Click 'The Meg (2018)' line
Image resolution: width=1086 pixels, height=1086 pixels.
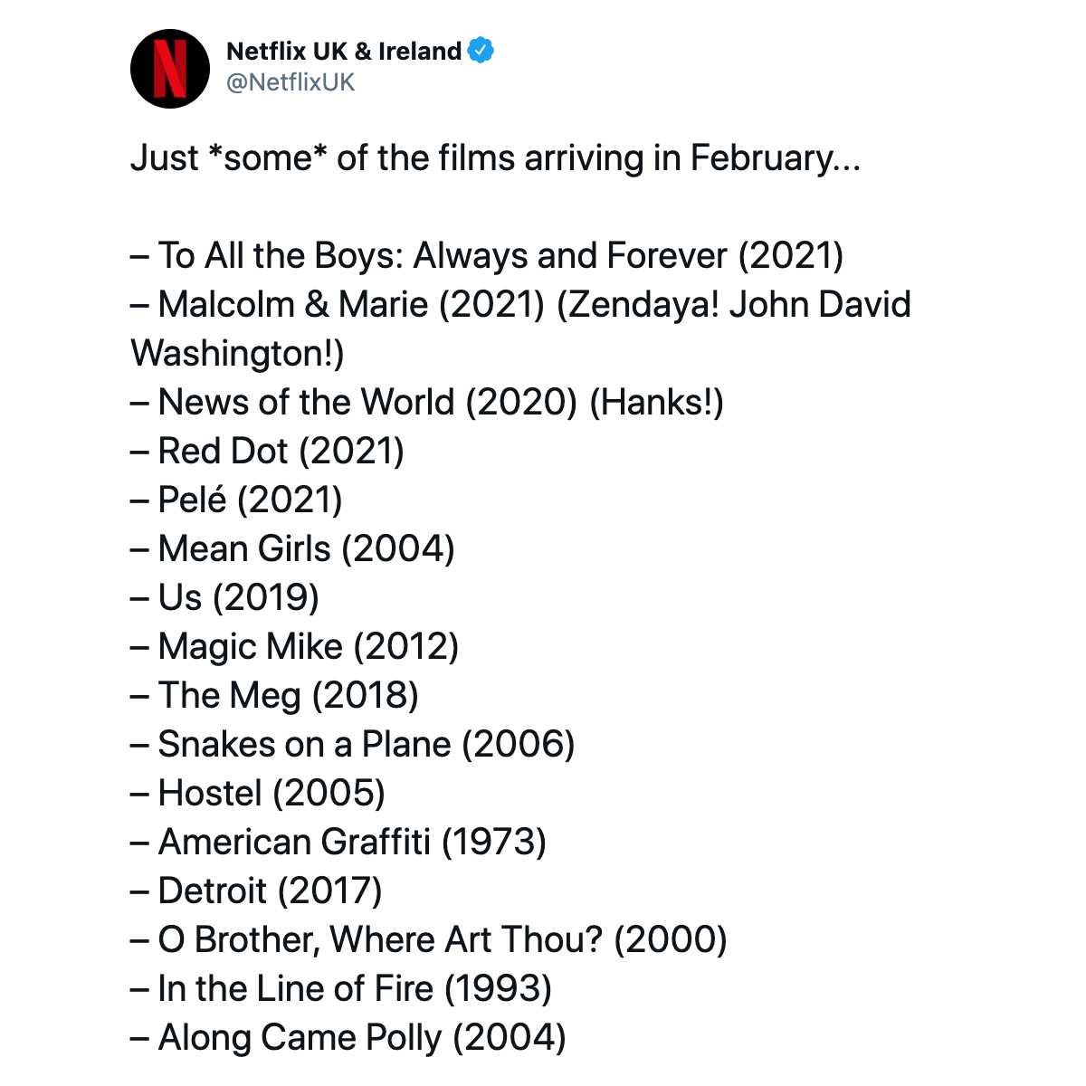click(274, 696)
